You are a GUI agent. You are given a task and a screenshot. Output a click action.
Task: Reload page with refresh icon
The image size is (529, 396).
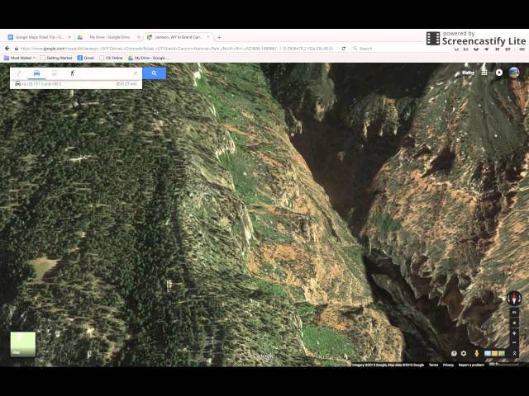click(x=344, y=49)
